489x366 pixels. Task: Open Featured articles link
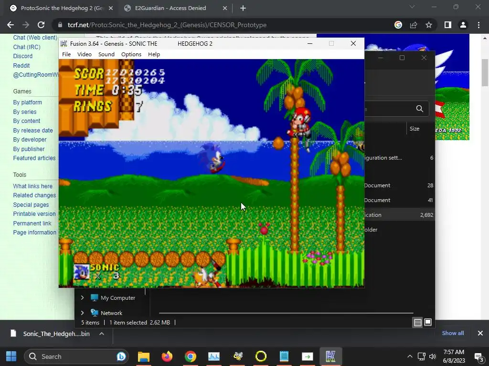coord(34,158)
